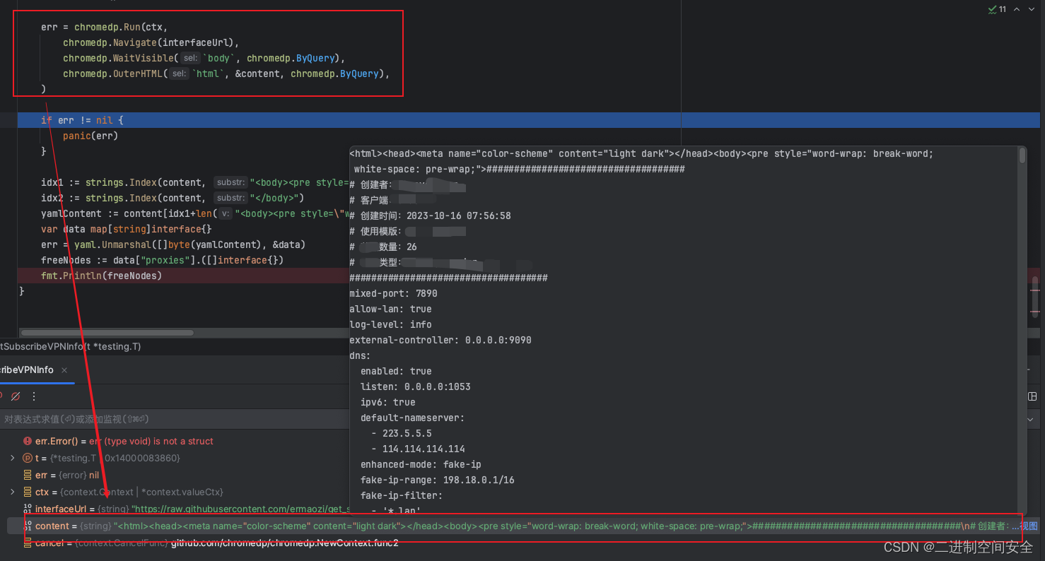Click 'err = chromedp.Run(ctx,' code line
Image resolution: width=1045 pixels, height=561 pixels.
(x=105, y=27)
